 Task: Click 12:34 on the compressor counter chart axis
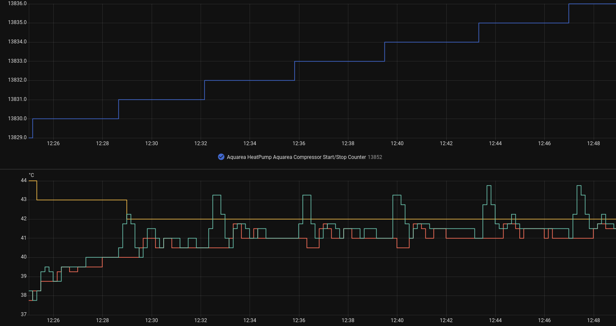point(250,143)
